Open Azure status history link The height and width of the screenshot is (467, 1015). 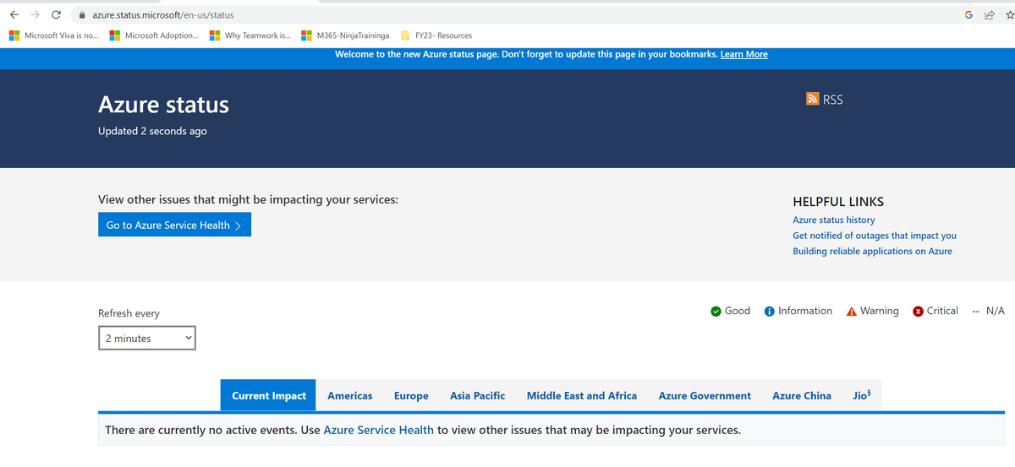(x=834, y=220)
